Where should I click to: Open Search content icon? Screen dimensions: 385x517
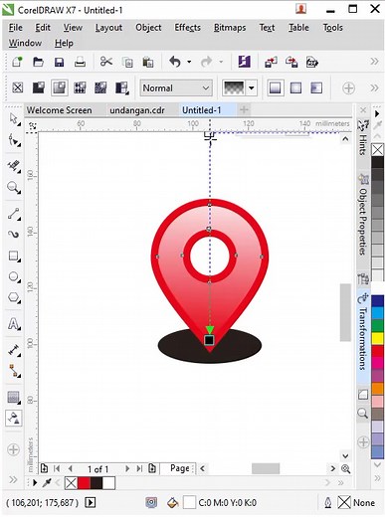click(245, 62)
